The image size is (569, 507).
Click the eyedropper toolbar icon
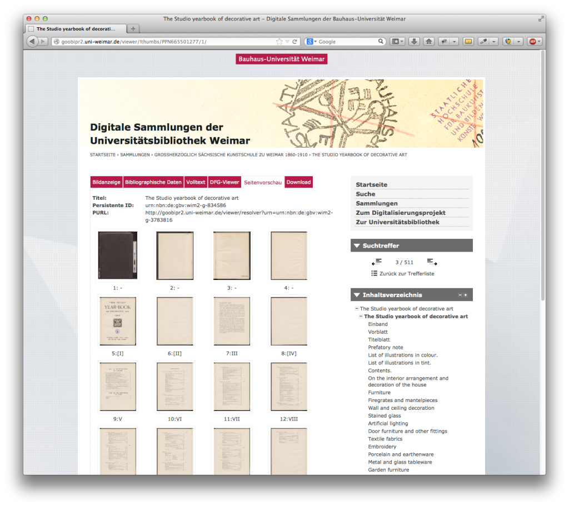[483, 41]
